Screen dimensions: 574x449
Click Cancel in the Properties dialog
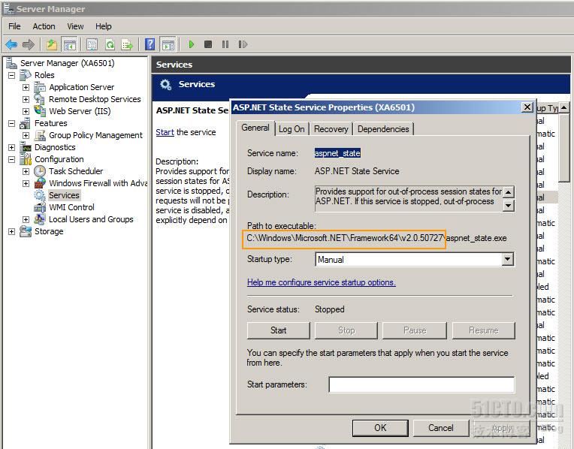coord(441,428)
